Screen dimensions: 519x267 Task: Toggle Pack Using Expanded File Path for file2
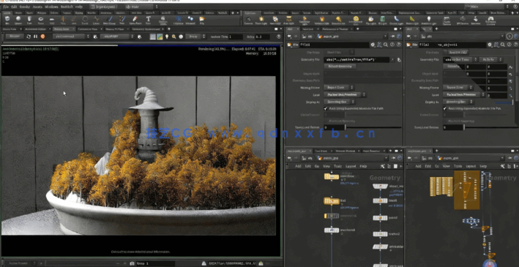point(445,108)
